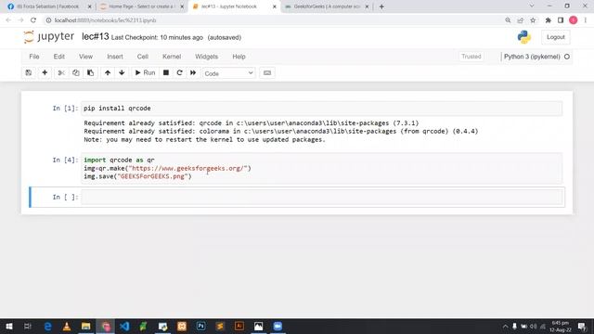Viewport: 594px width, 334px height.
Task: Share this page icon in address bar
Action: (x=520, y=20)
